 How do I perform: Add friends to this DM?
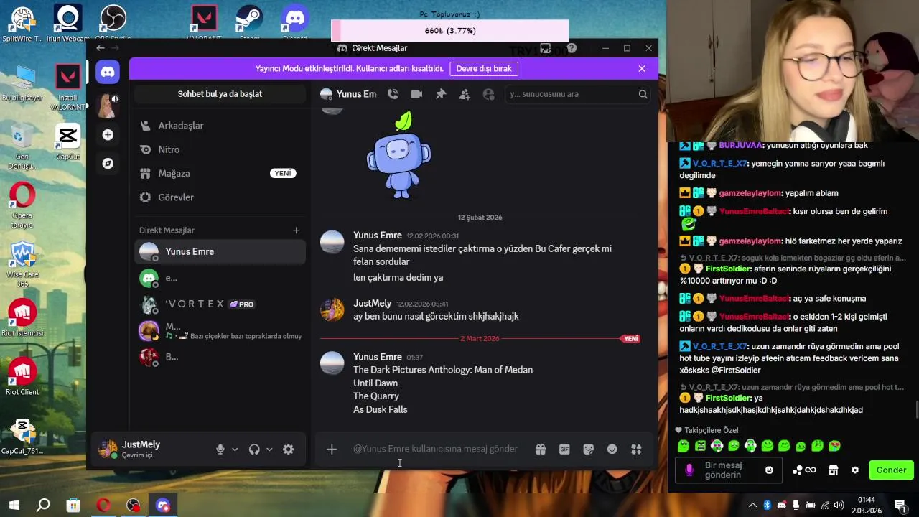[x=465, y=94]
